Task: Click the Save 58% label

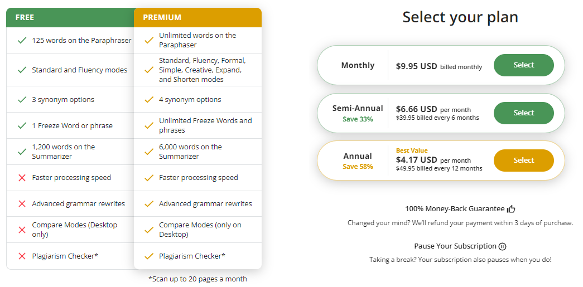Action: [x=358, y=167]
